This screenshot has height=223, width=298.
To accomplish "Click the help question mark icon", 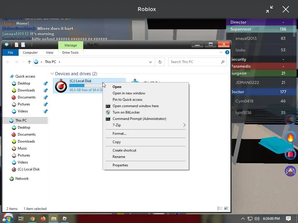I will 227,52.
